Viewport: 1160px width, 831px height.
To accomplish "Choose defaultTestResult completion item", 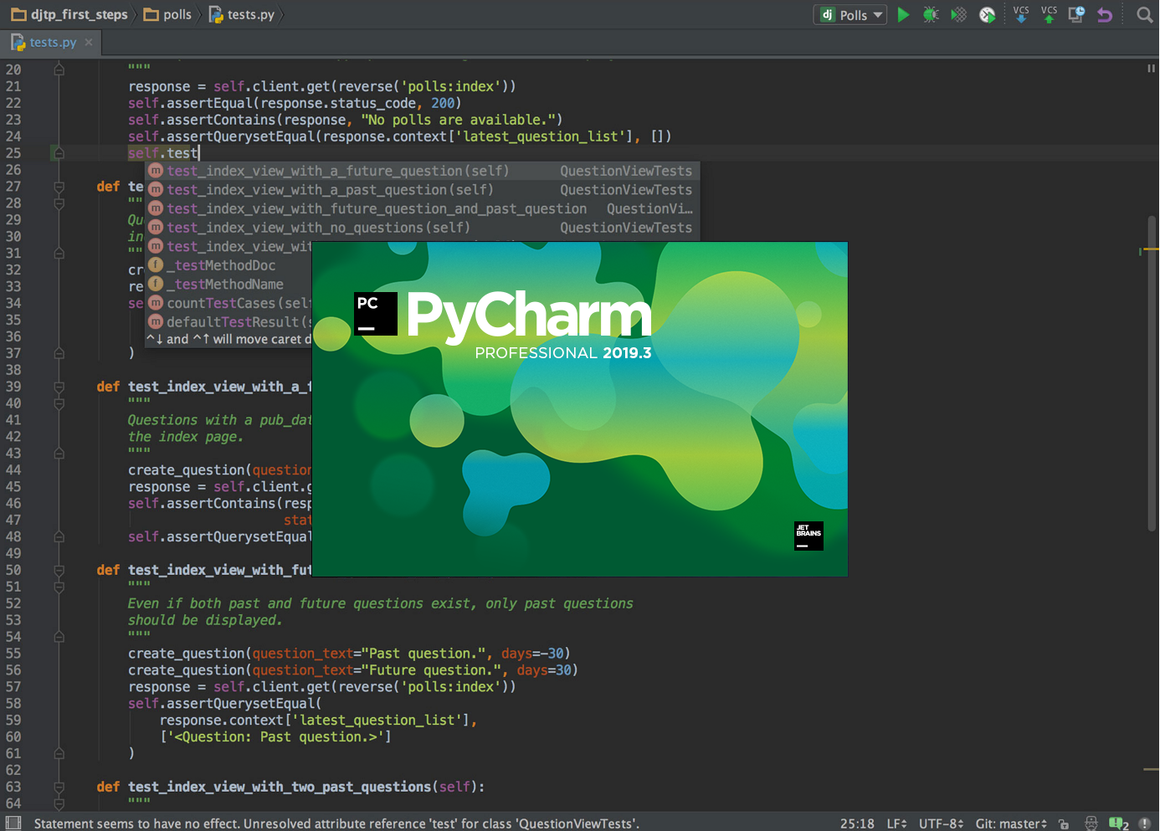I will click(229, 322).
